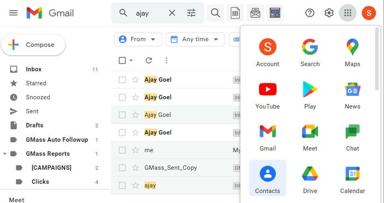The height and width of the screenshot is (203, 384).
Task: Click the Compose button
Action: coord(33,45)
